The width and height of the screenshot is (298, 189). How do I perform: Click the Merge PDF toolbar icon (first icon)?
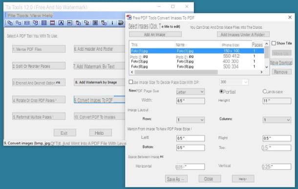(x=10, y=23)
